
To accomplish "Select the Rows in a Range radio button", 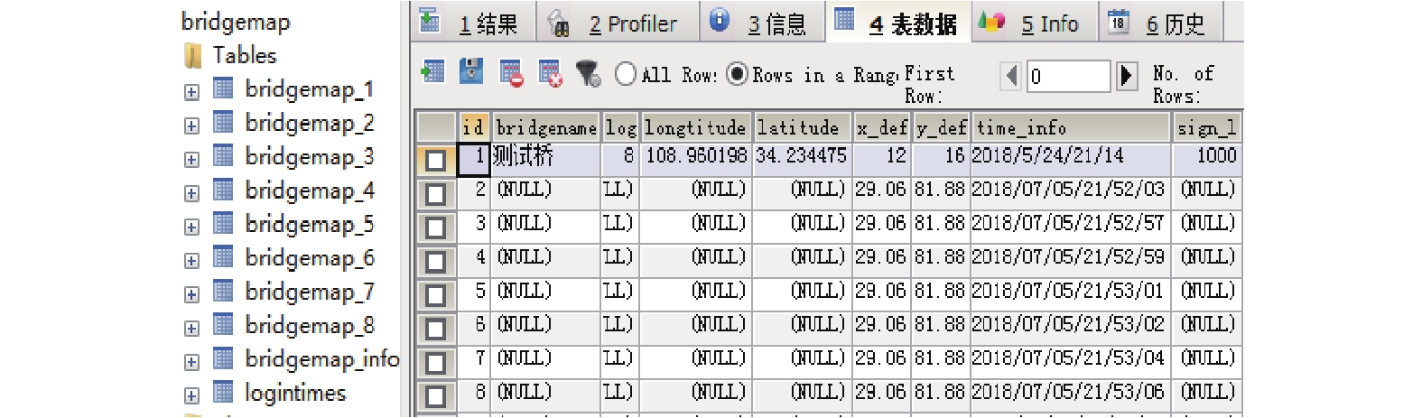I will (738, 74).
